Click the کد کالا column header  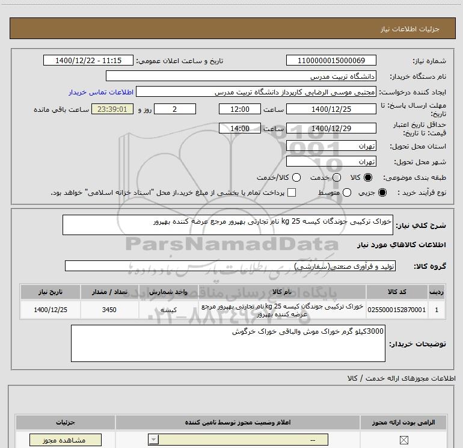click(x=397, y=292)
